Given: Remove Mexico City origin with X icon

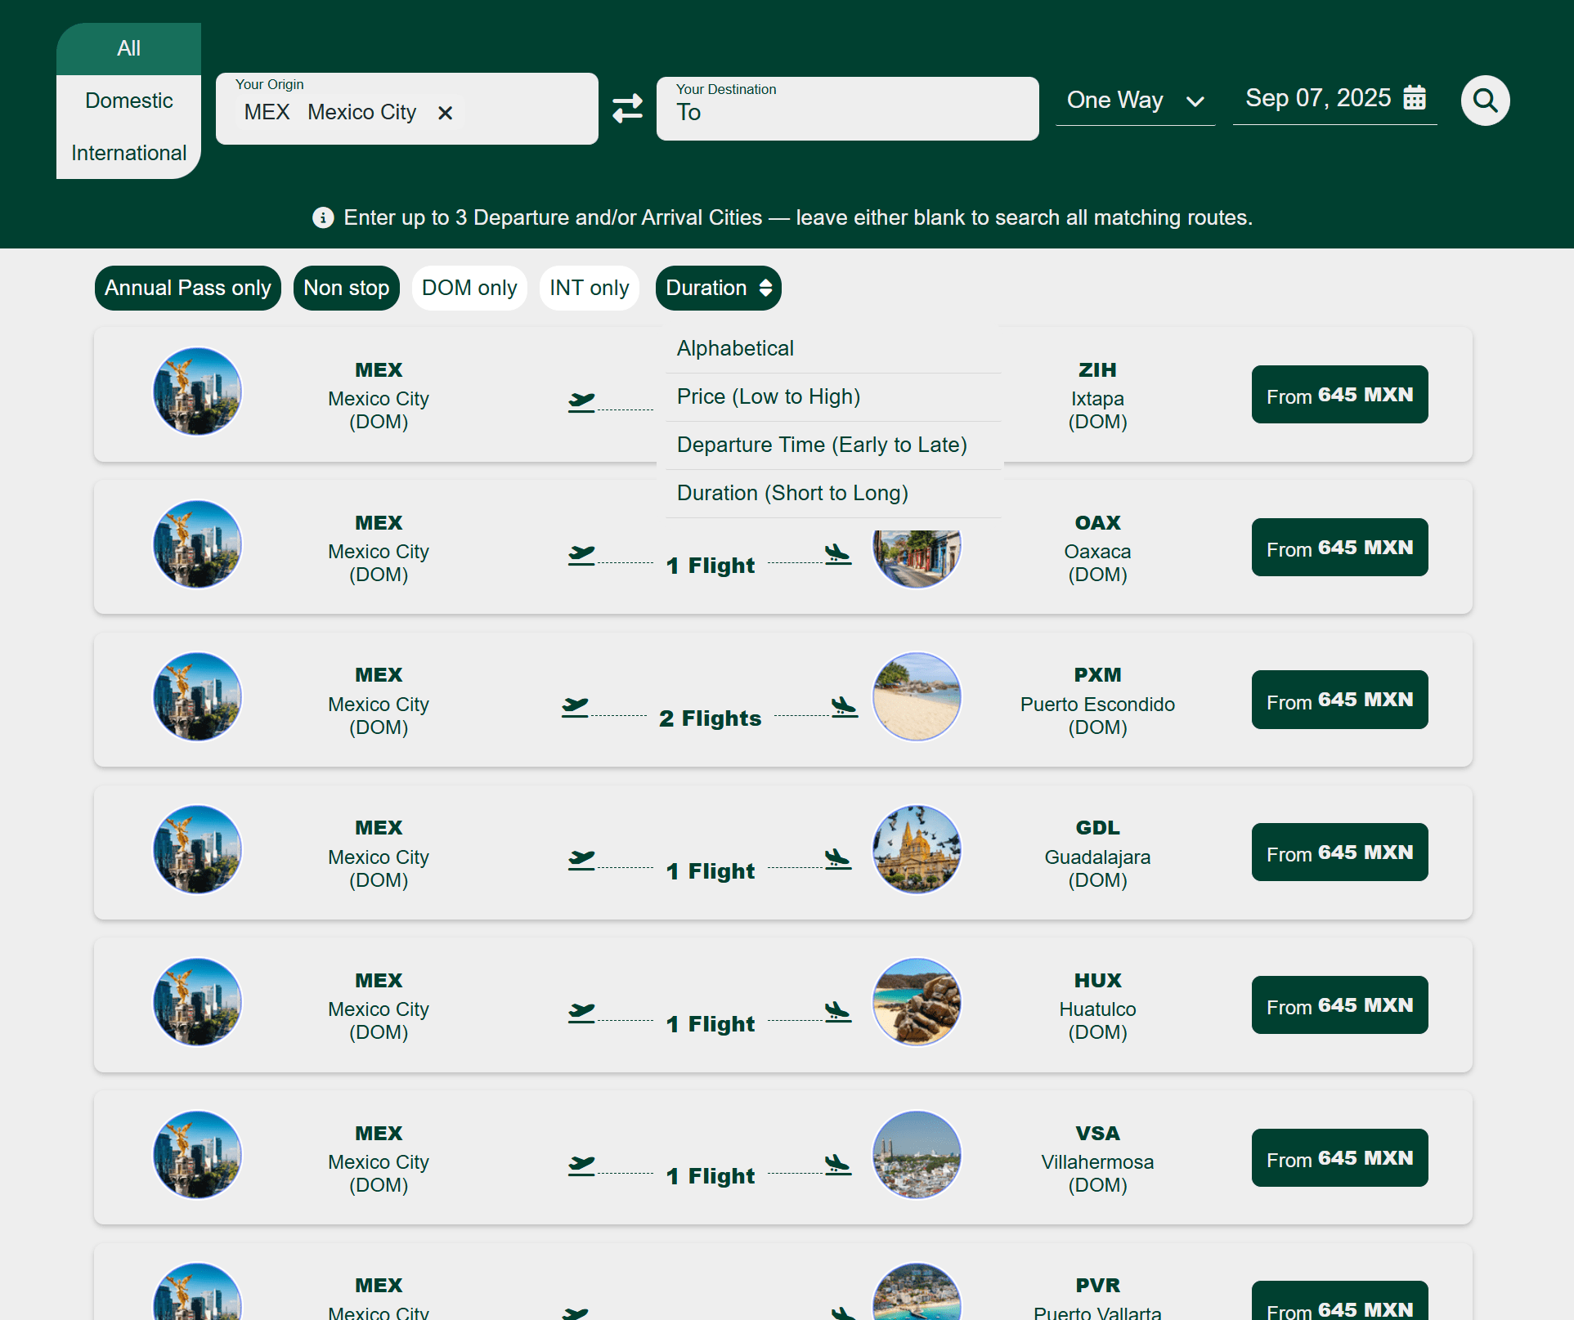Looking at the screenshot, I should tap(445, 113).
